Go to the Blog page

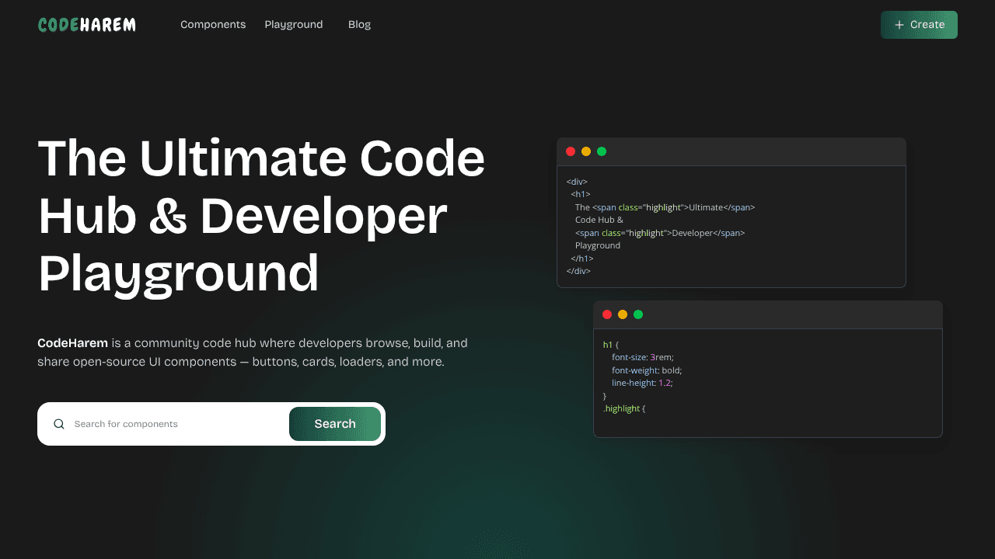click(x=359, y=25)
